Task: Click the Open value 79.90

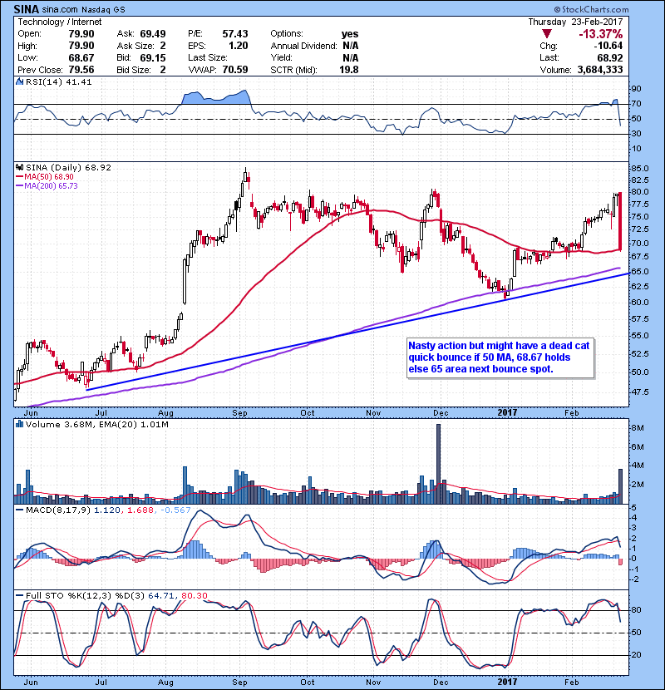Action: (x=81, y=34)
